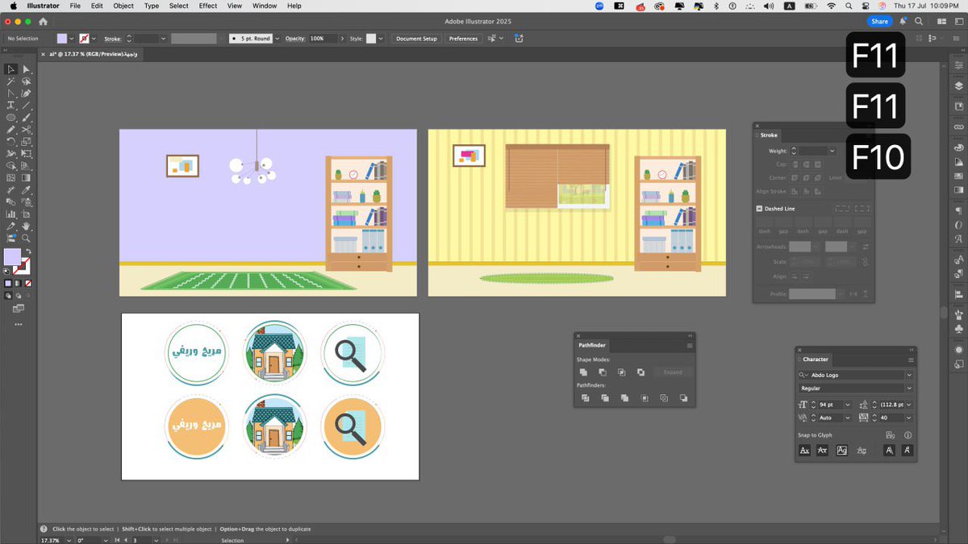Open the font family dropdown Abdo Logo
968x544 pixels.
pos(909,375)
